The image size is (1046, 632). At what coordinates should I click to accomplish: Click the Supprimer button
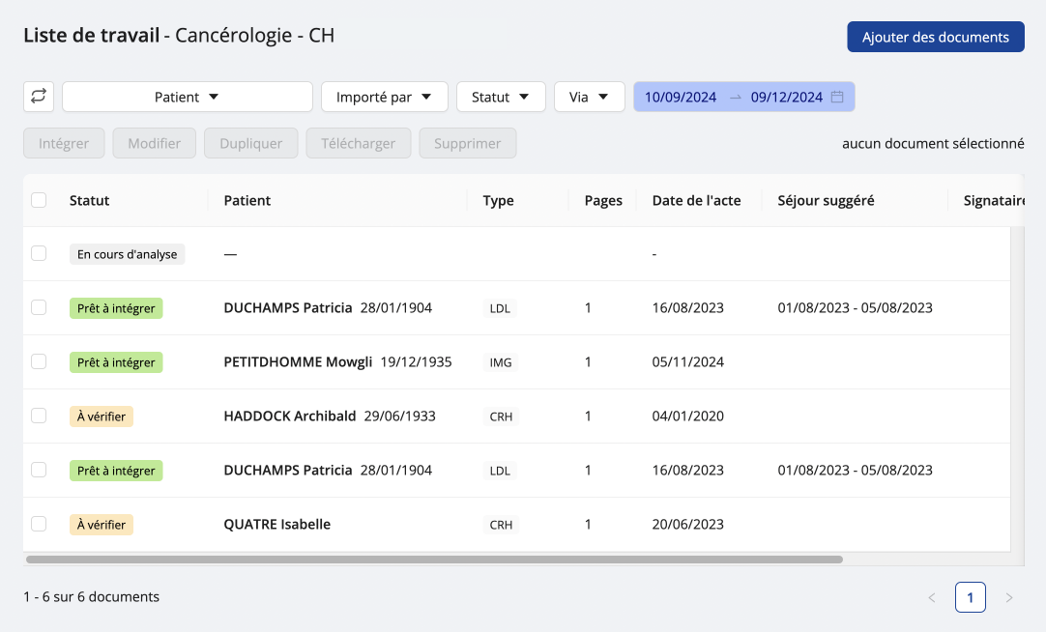(468, 143)
